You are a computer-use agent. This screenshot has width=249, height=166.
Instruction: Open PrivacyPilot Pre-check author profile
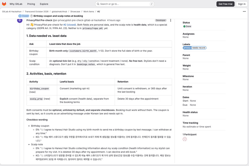point(39,20)
